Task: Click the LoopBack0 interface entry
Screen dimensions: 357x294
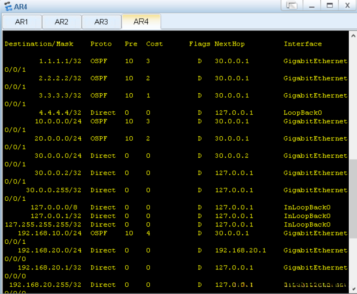Action: pyautogui.click(x=303, y=113)
